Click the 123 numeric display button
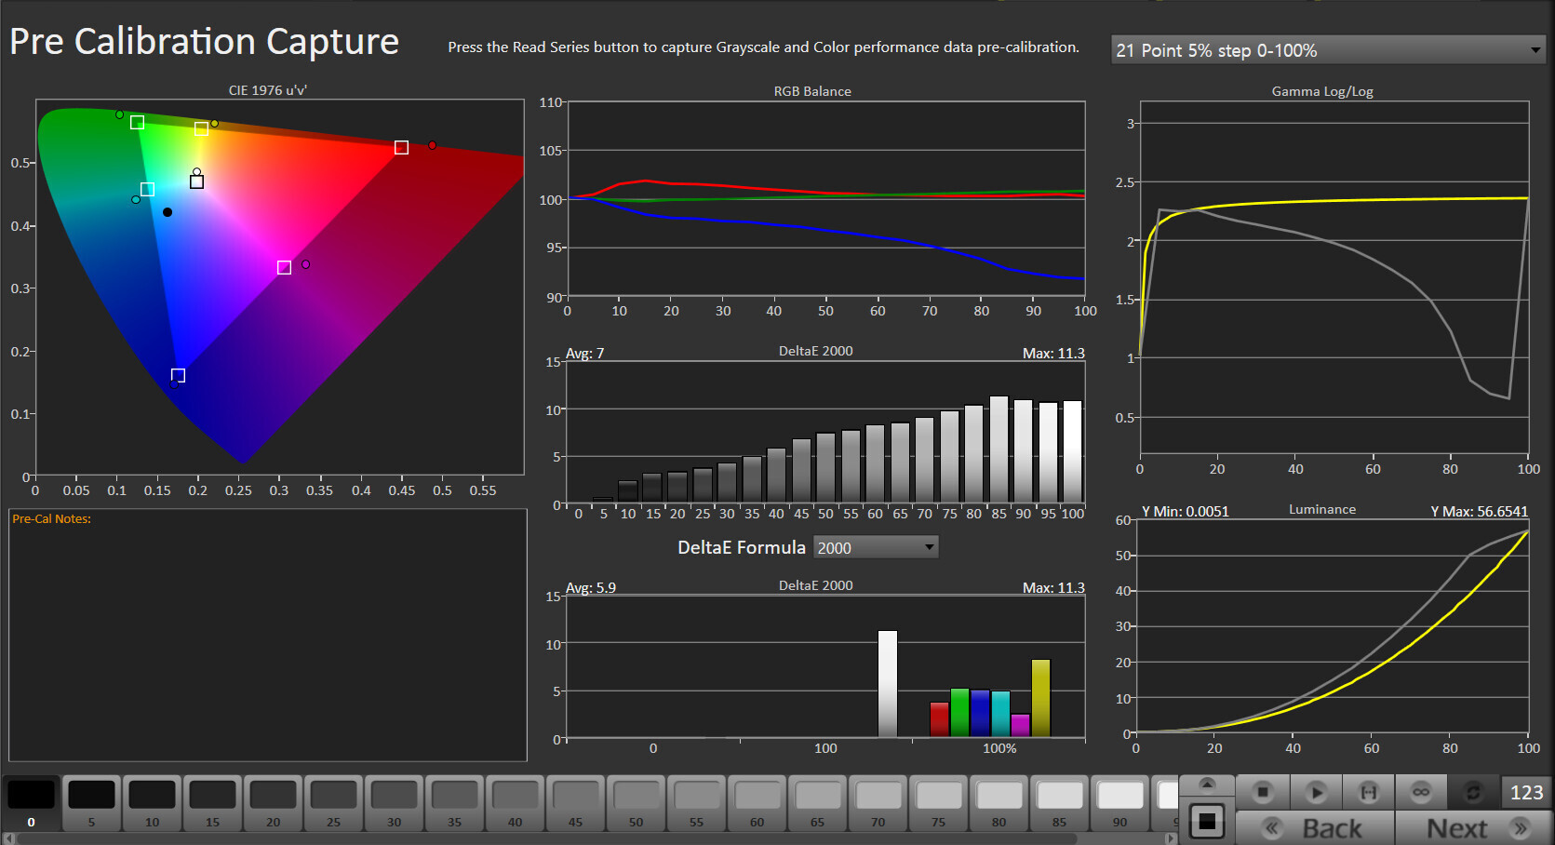The width and height of the screenshot is (1555, 845). click(1526, 792)
